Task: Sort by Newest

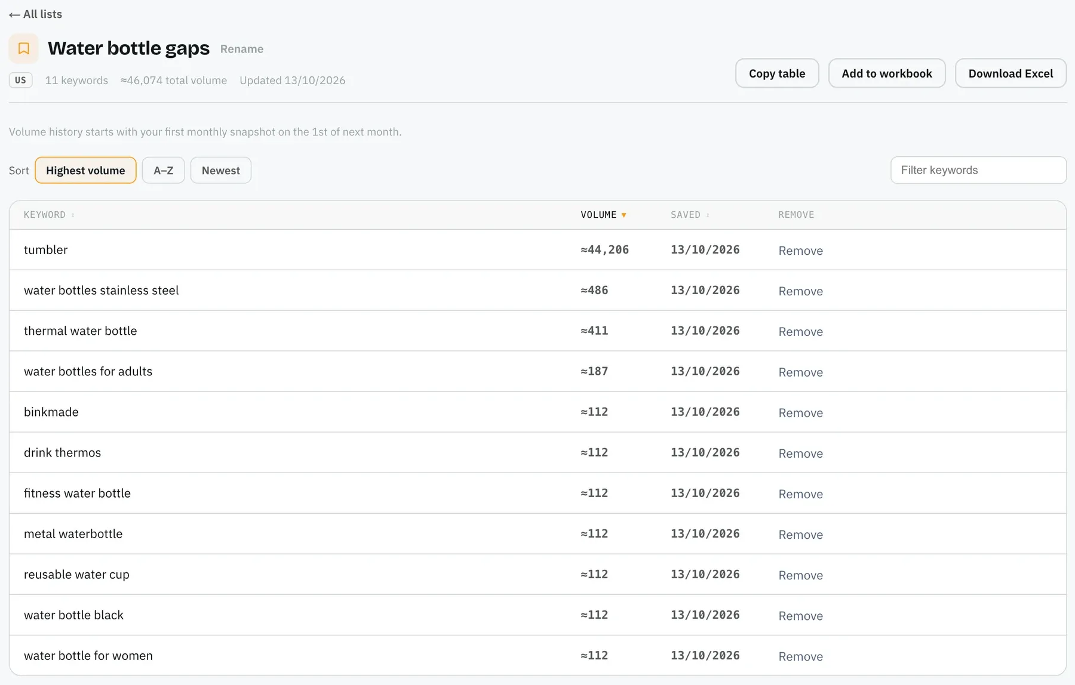Action: (x=221, y=171)
